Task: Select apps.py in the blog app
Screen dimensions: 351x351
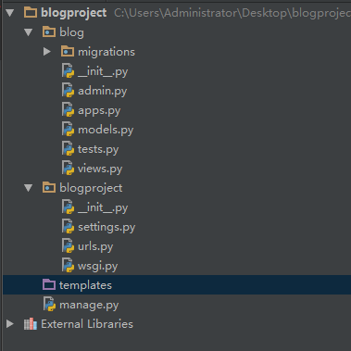Action: [x=99, y=110]
